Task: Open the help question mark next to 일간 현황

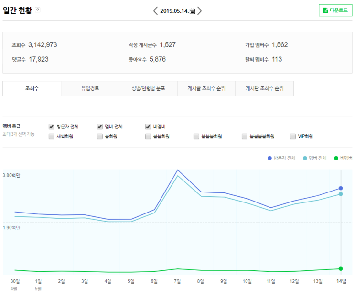Action: pyautogui.click(x=38, y=10)
